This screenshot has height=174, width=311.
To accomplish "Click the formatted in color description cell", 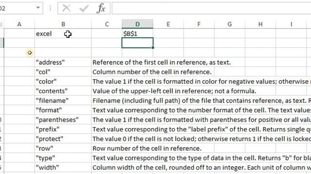I will tap(202, 82).
